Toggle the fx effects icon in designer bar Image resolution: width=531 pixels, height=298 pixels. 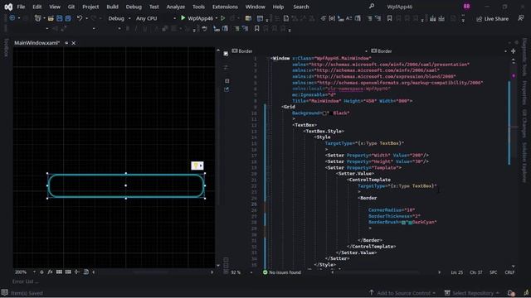click(50, 272)
